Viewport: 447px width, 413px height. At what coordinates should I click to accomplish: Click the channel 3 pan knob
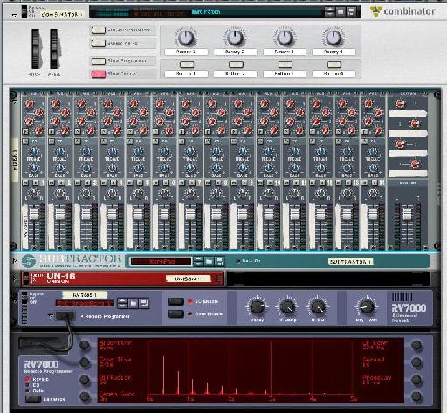[x=86, y=193]
